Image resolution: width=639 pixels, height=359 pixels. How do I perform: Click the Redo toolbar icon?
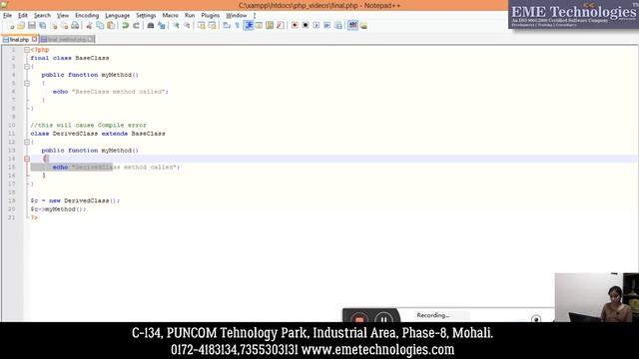(136, 26)
